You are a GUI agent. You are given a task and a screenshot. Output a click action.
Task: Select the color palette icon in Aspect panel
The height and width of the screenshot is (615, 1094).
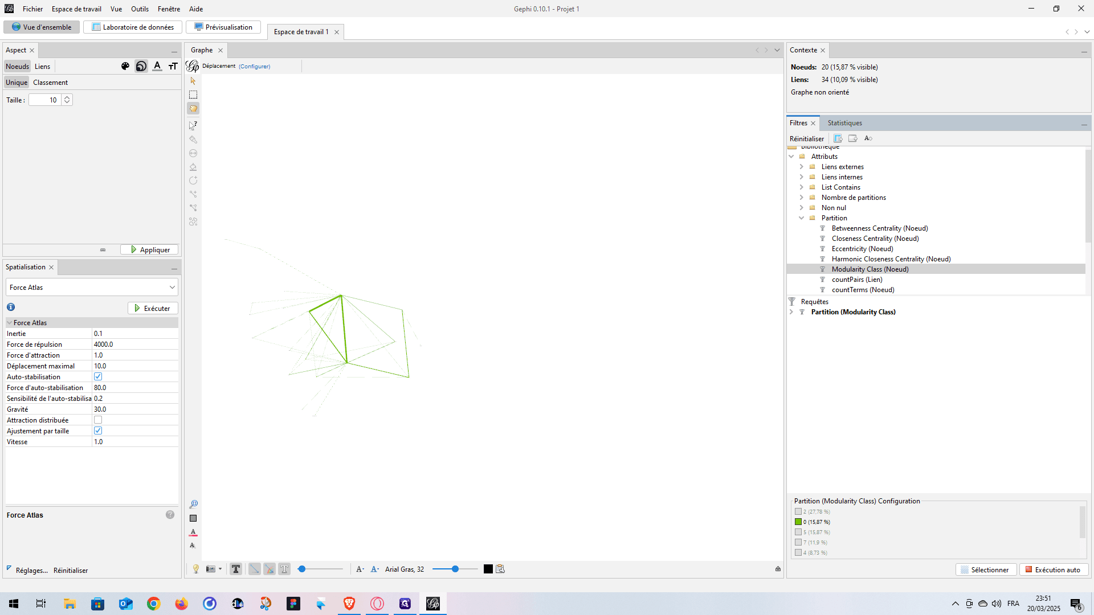pyautogui.click(x=125, y=67)
